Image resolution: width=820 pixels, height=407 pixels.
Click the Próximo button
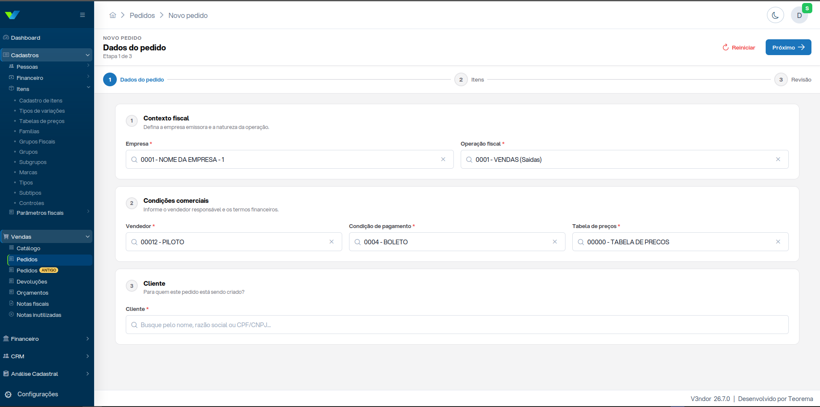click(x=788, y=47)
